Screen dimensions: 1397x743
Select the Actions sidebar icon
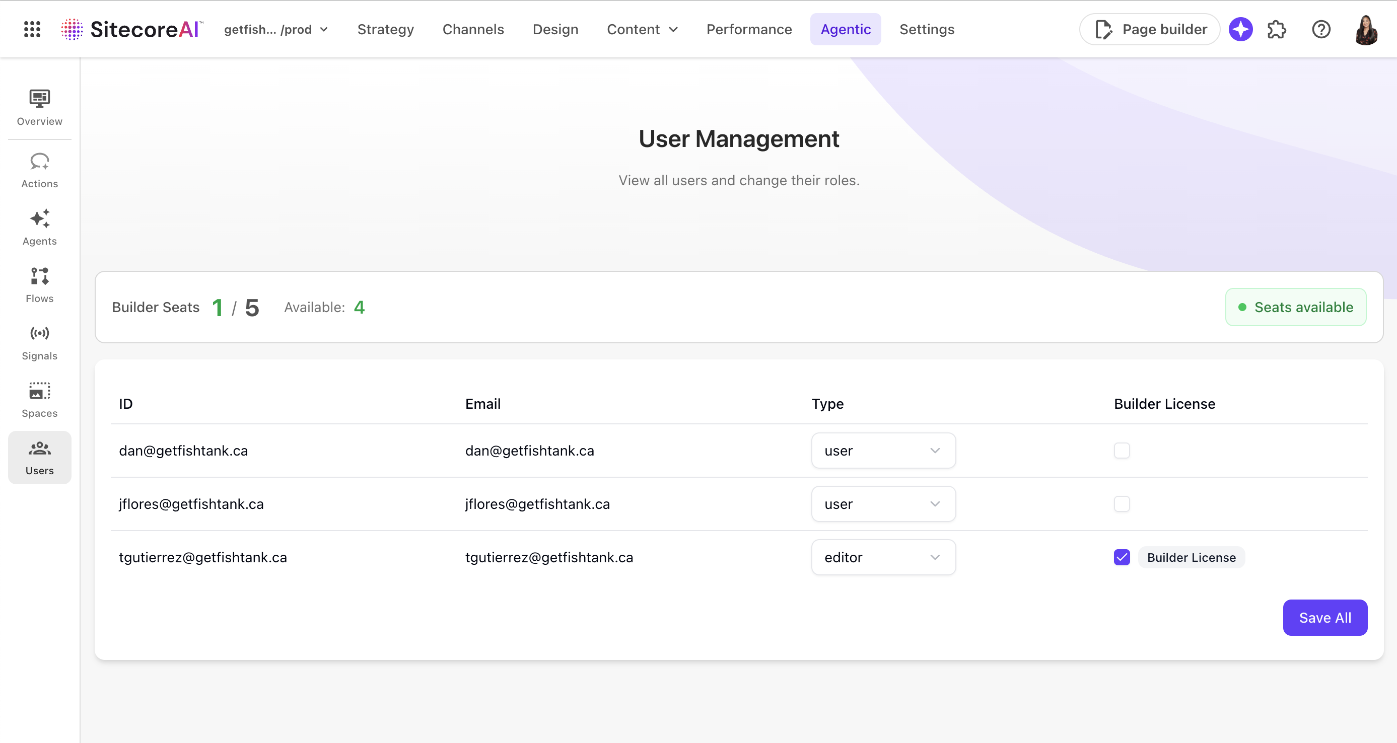[x=38, y=169]
